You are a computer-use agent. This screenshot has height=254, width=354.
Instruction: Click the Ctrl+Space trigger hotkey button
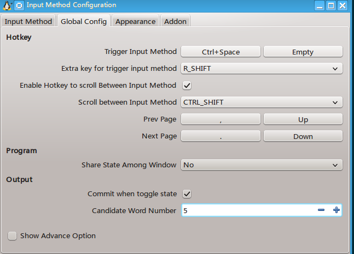pyautogui.click(x=220, y=52)
